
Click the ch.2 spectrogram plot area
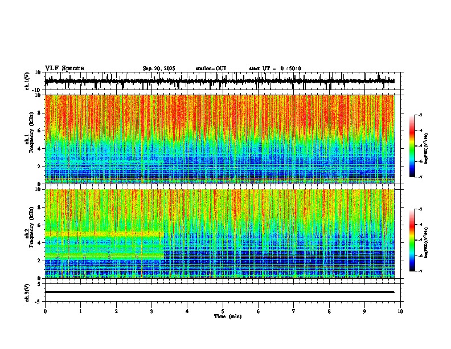coord(219,234)
